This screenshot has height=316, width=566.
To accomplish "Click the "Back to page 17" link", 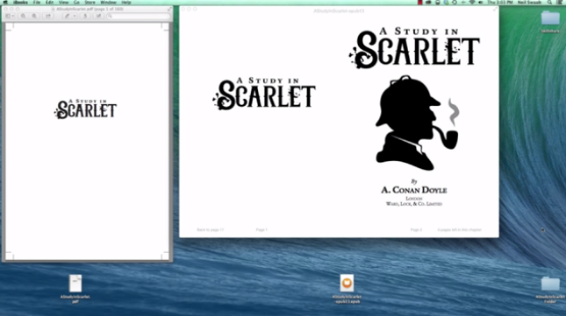I will pos(211,229).
